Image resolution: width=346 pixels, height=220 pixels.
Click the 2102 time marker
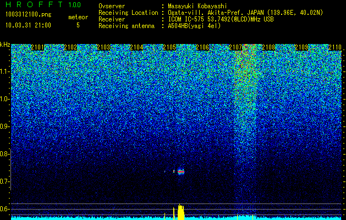click(70, 47)
